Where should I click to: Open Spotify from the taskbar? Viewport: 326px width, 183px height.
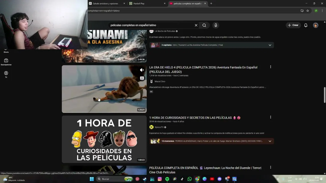tap(167, 179)
